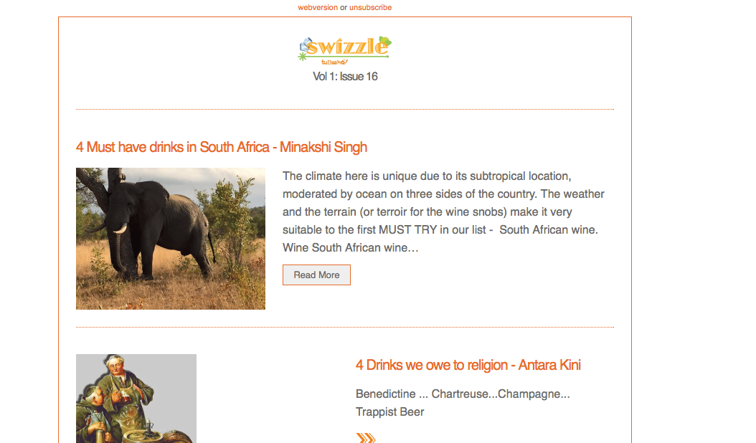756x443 pixels.
Task: Select the Vol 1: Issue 16 text
Action: pyautogui.click(x=345, y=77)
